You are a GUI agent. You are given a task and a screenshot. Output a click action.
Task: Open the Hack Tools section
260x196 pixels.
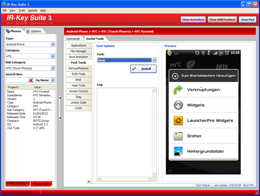coord(78,85)
